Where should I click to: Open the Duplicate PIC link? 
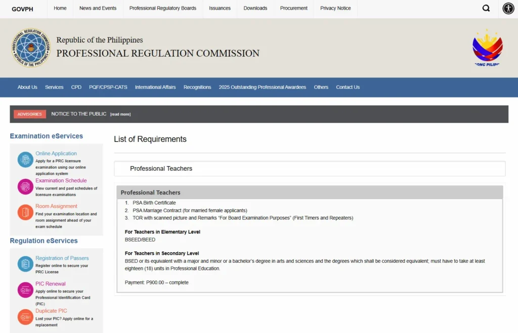coord(51,311)
